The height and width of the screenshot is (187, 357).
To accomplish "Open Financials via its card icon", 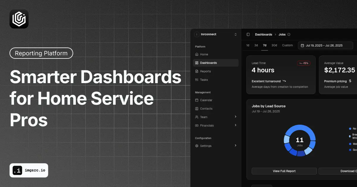I will click(197, 126).
